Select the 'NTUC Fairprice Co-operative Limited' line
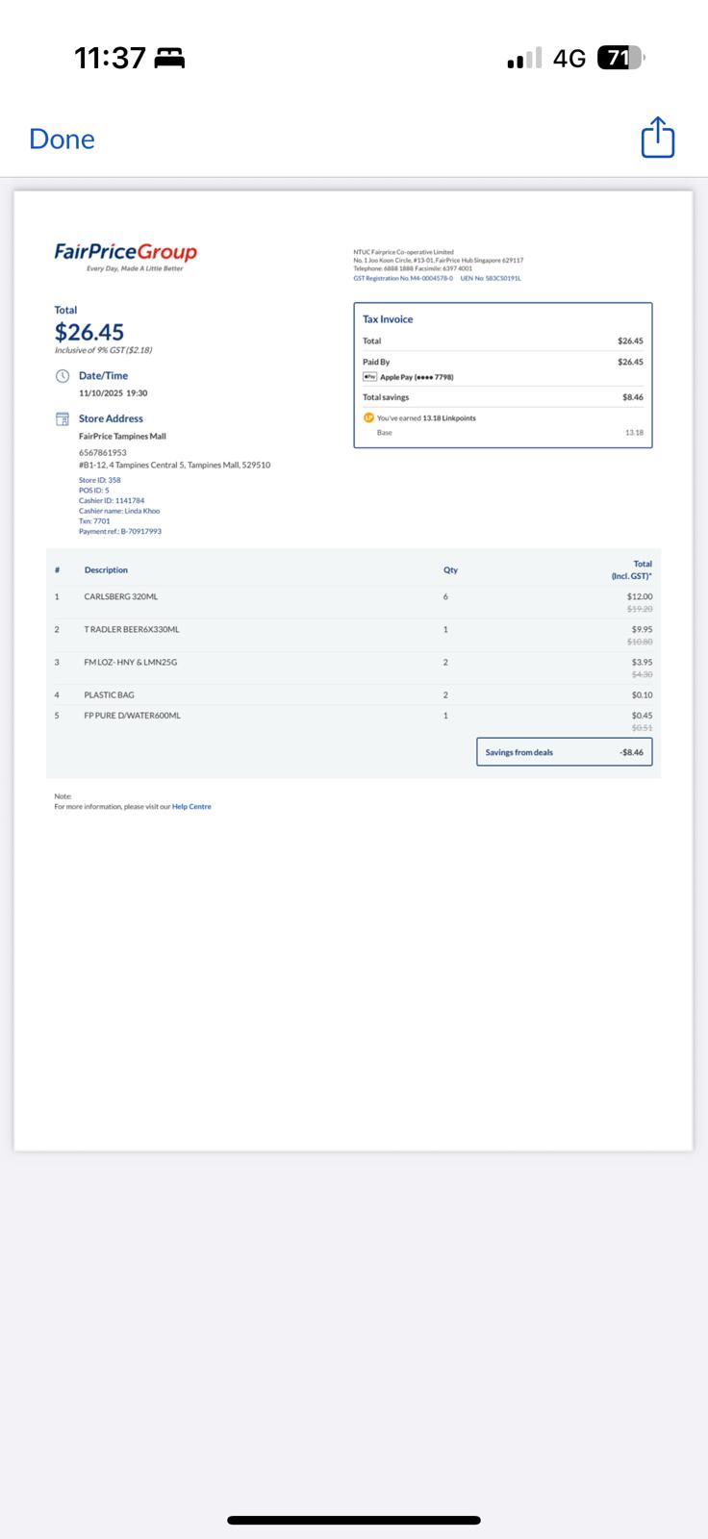708x1539 pixels. [403, 252]
